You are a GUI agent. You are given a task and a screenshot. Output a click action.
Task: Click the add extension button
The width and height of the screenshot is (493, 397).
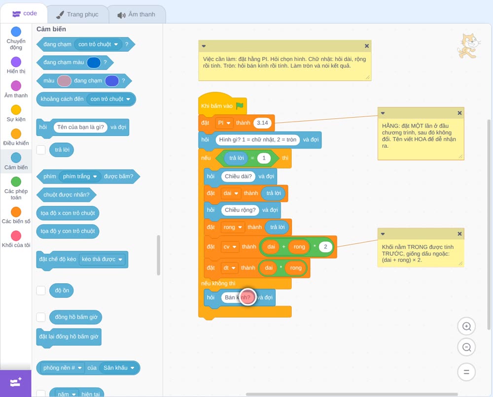[x=16, y=383]
